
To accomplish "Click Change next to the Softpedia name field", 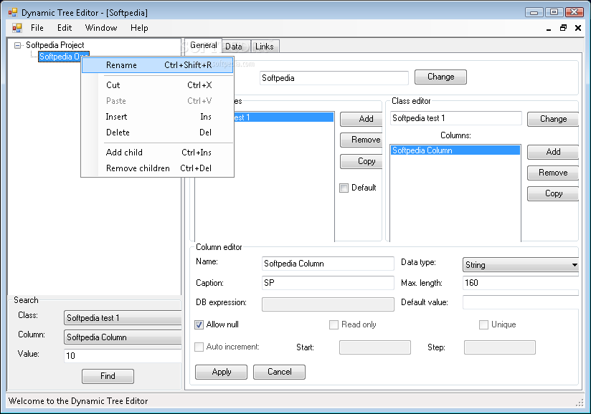I will point(440,77).
